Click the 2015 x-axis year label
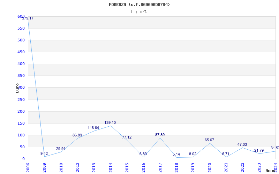 (127, 168)
